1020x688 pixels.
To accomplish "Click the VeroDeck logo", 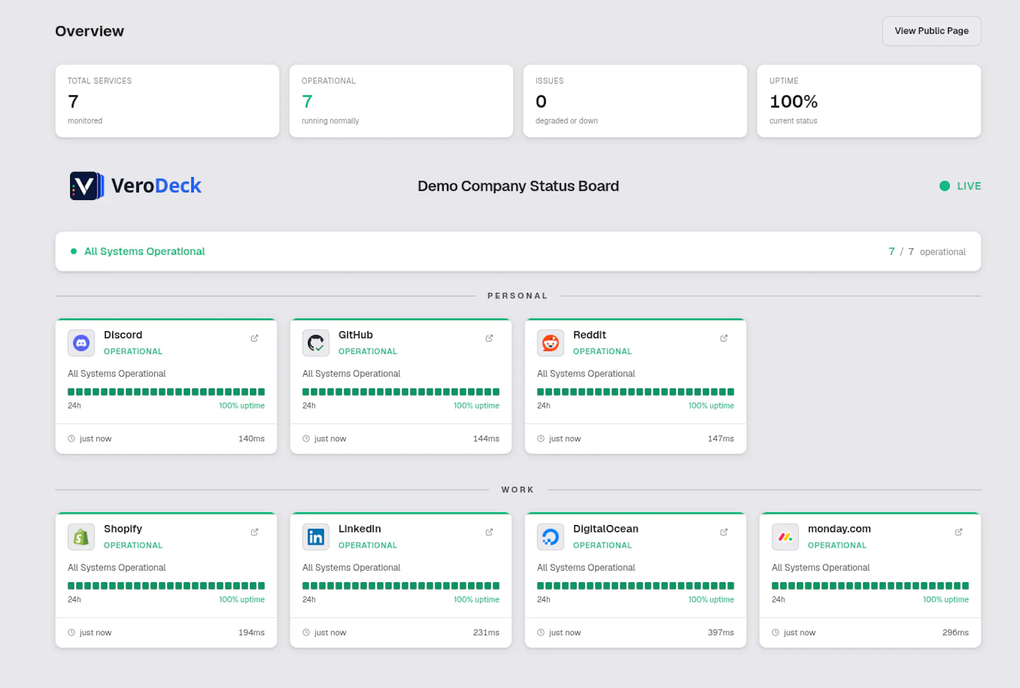I will (x=135, y=185).
